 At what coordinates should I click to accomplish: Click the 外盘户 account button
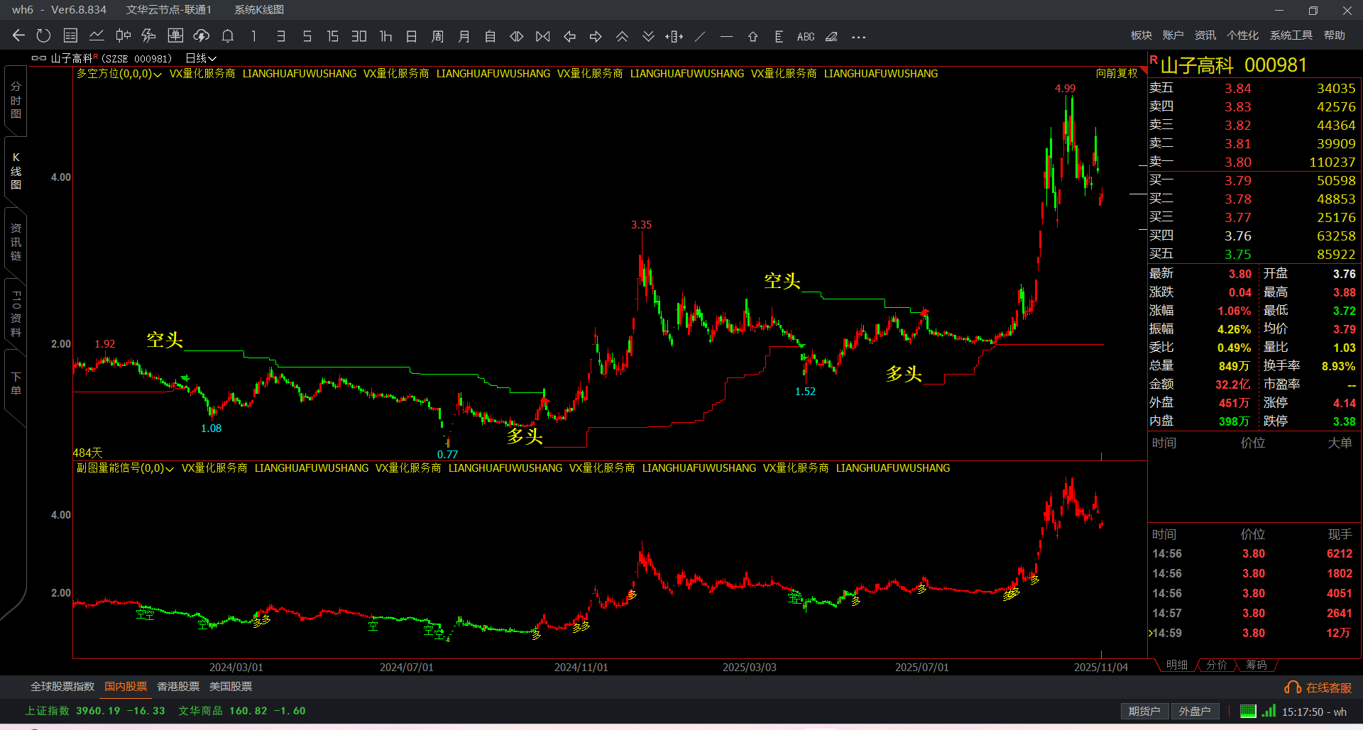pyautogui.click(x=1195, y=712)
